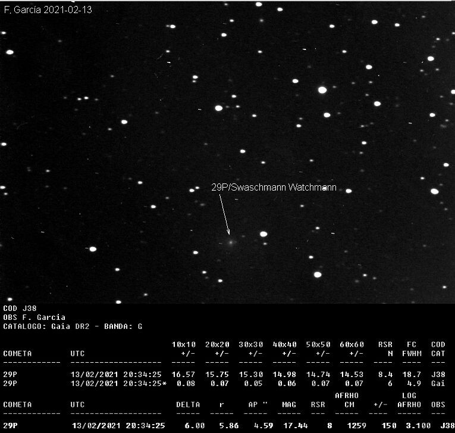Click the timestamp "13/02/2021 20:34:25*" with asterisk
This screenshot has height=433, width=455.
coord(119,384)
